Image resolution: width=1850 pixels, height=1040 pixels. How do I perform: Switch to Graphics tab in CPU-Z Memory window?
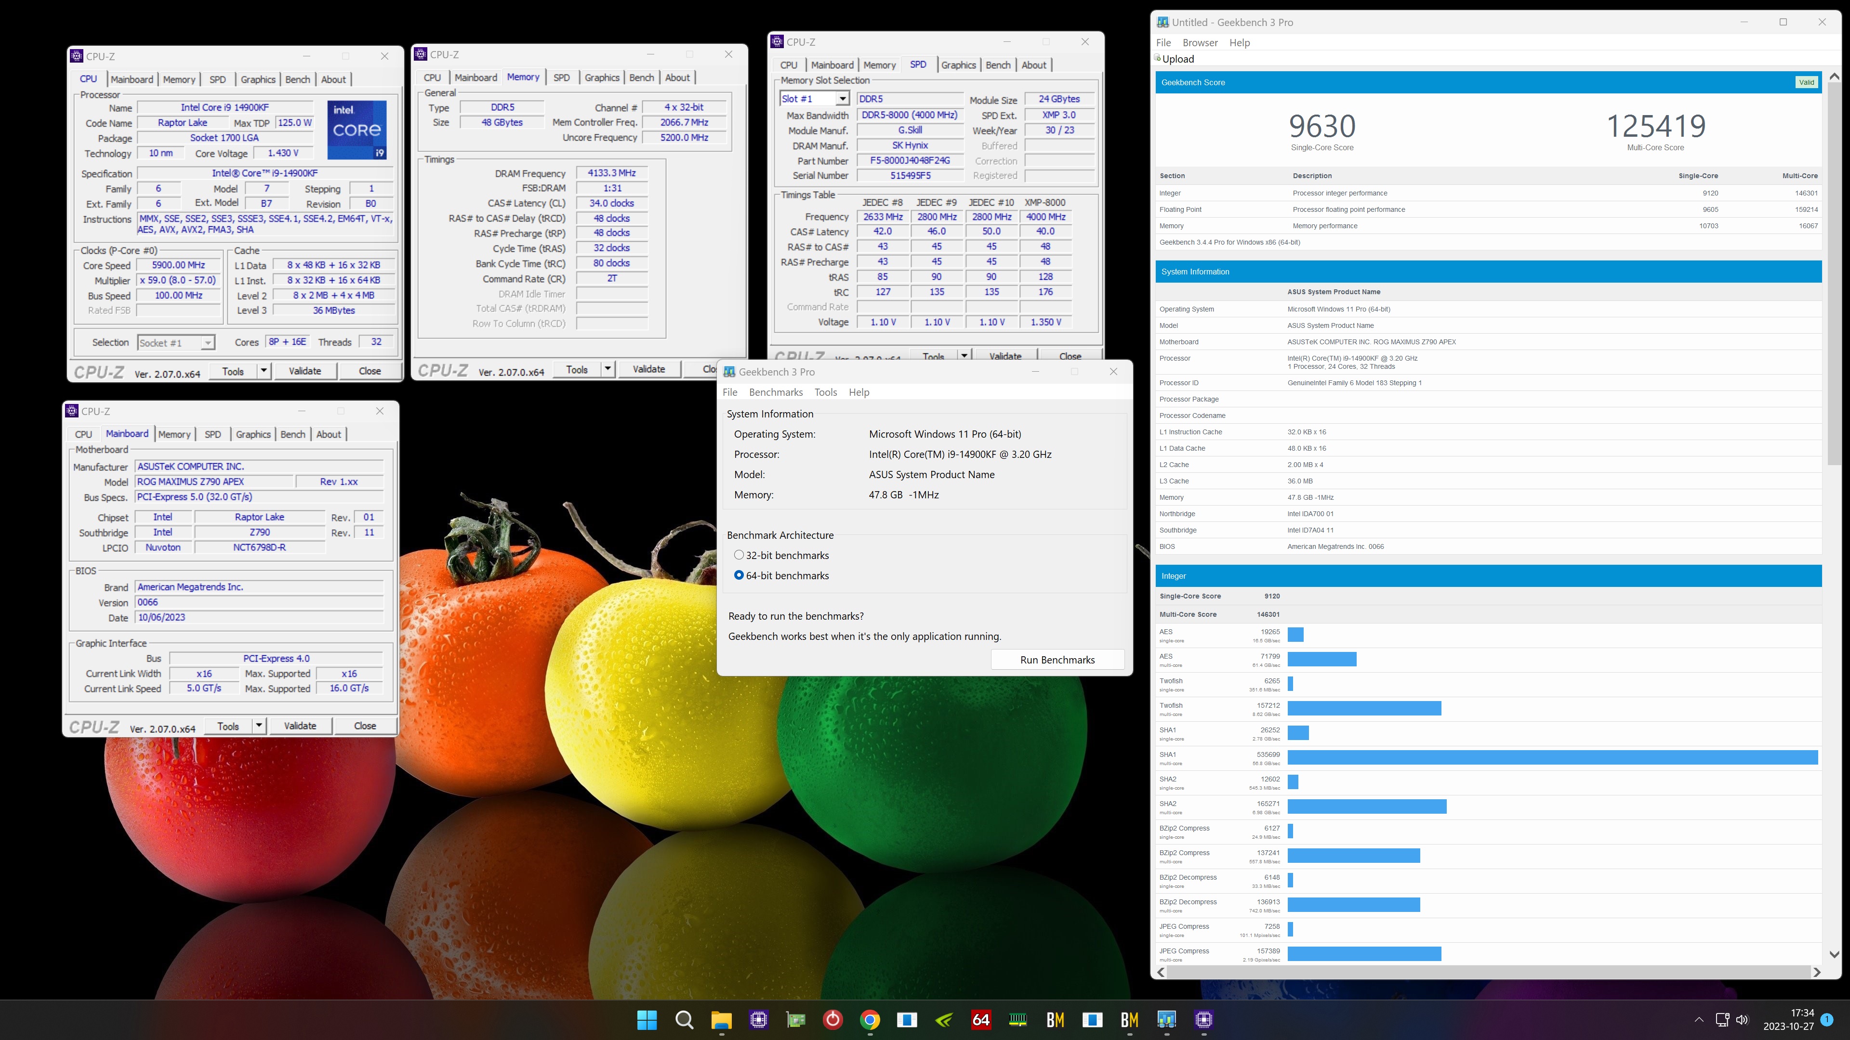coord(602,78)
